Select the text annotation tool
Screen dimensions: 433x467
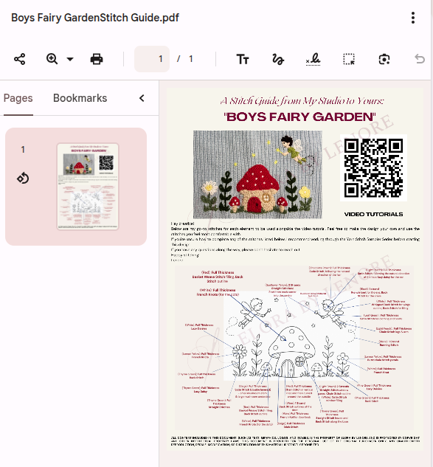click(243, 59)
